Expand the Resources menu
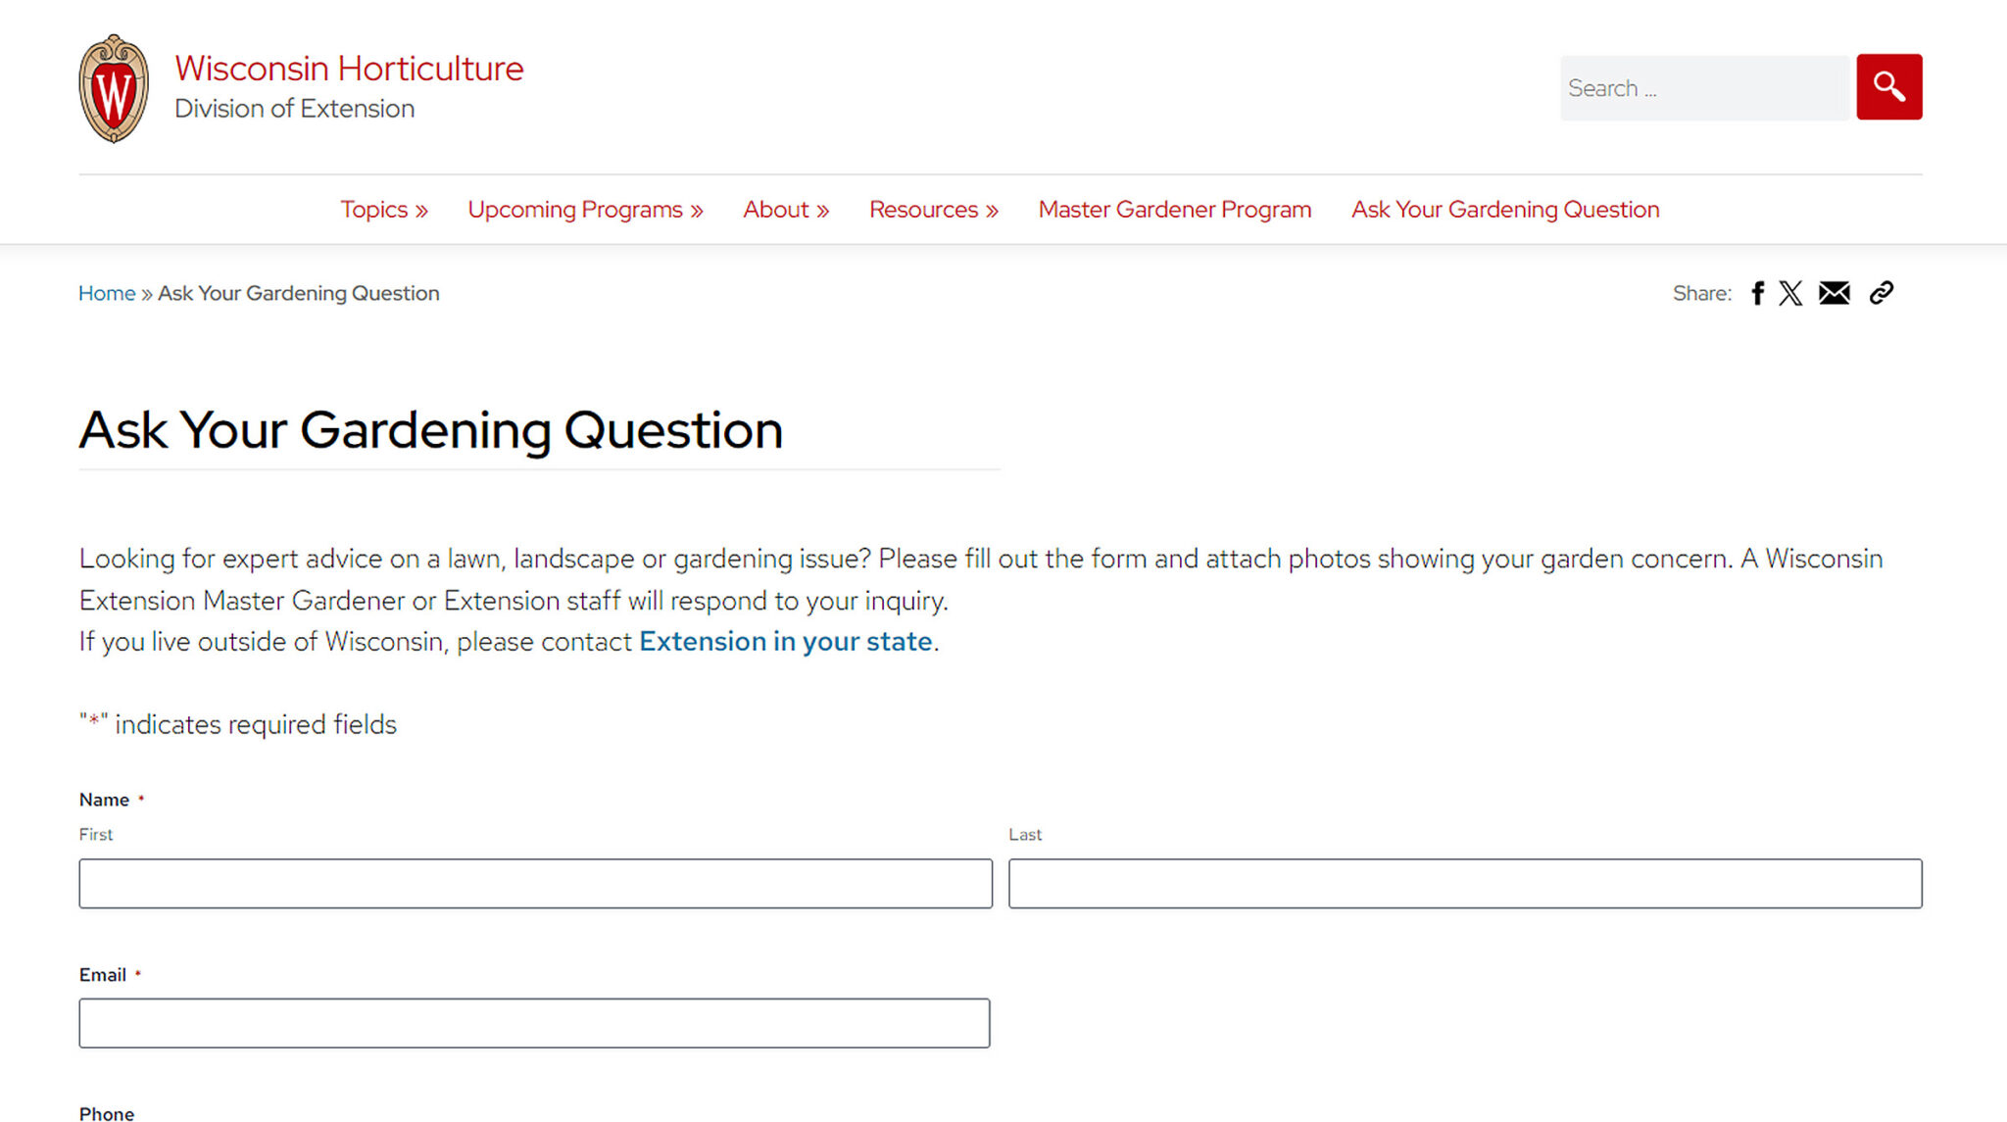The image size is (2007, 1122). click(934, 210)
